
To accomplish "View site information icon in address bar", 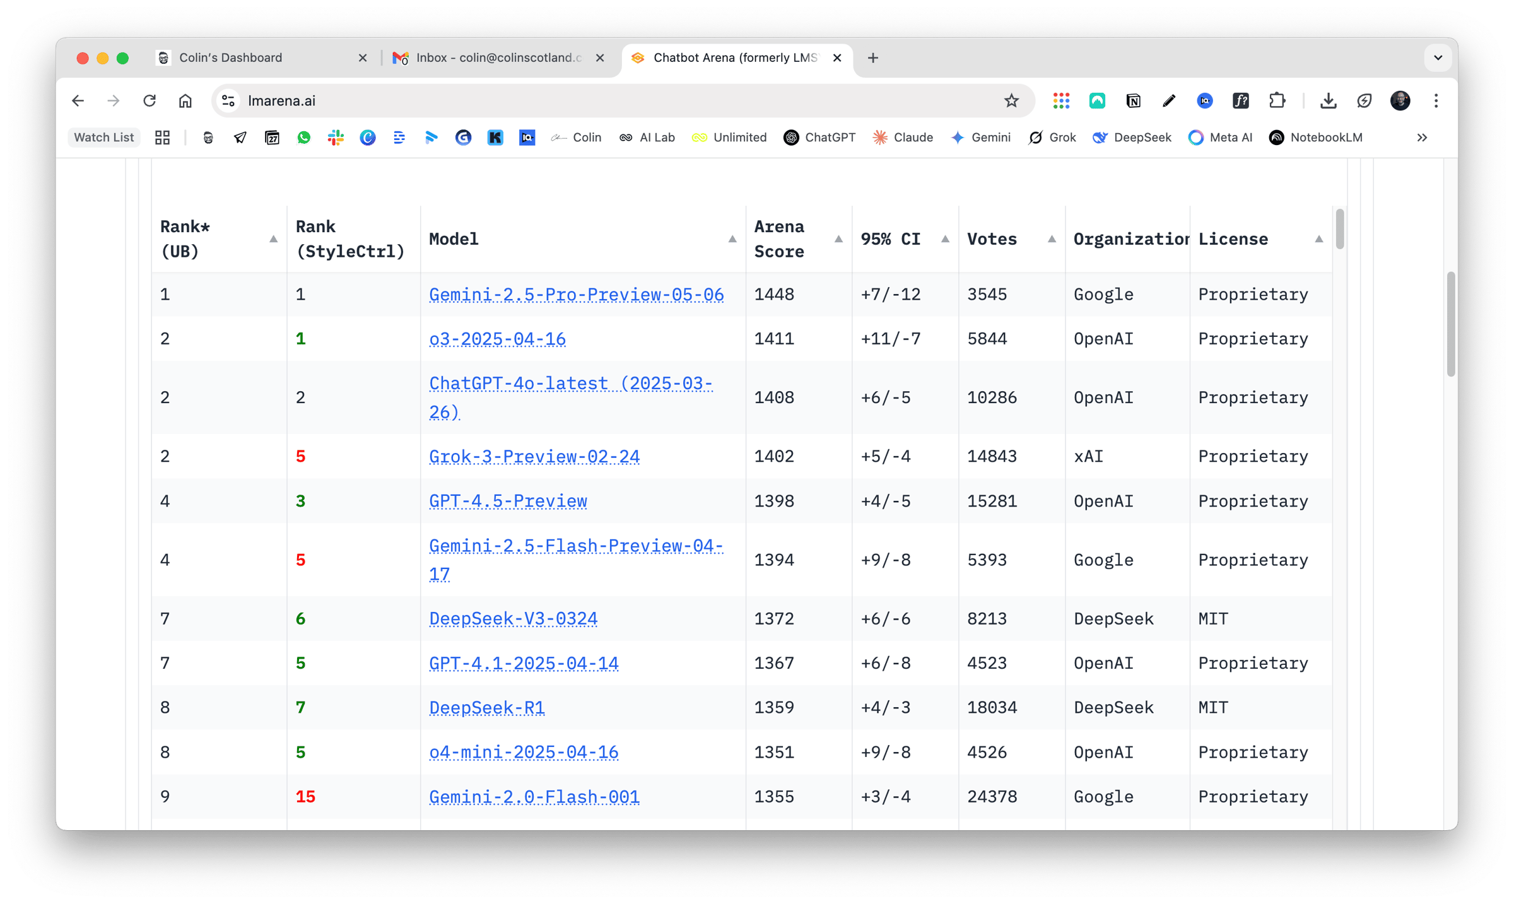I will tap(229, 101).
